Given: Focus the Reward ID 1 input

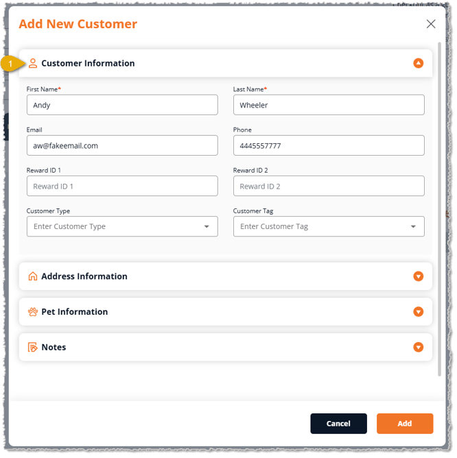Looking at the screenshot, I should tap(122, 186).
